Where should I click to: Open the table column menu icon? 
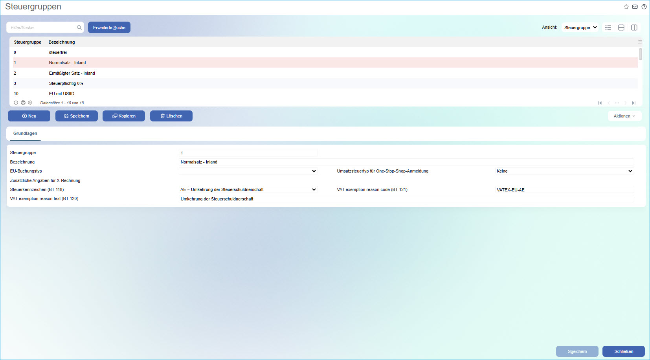pos(640,42)
